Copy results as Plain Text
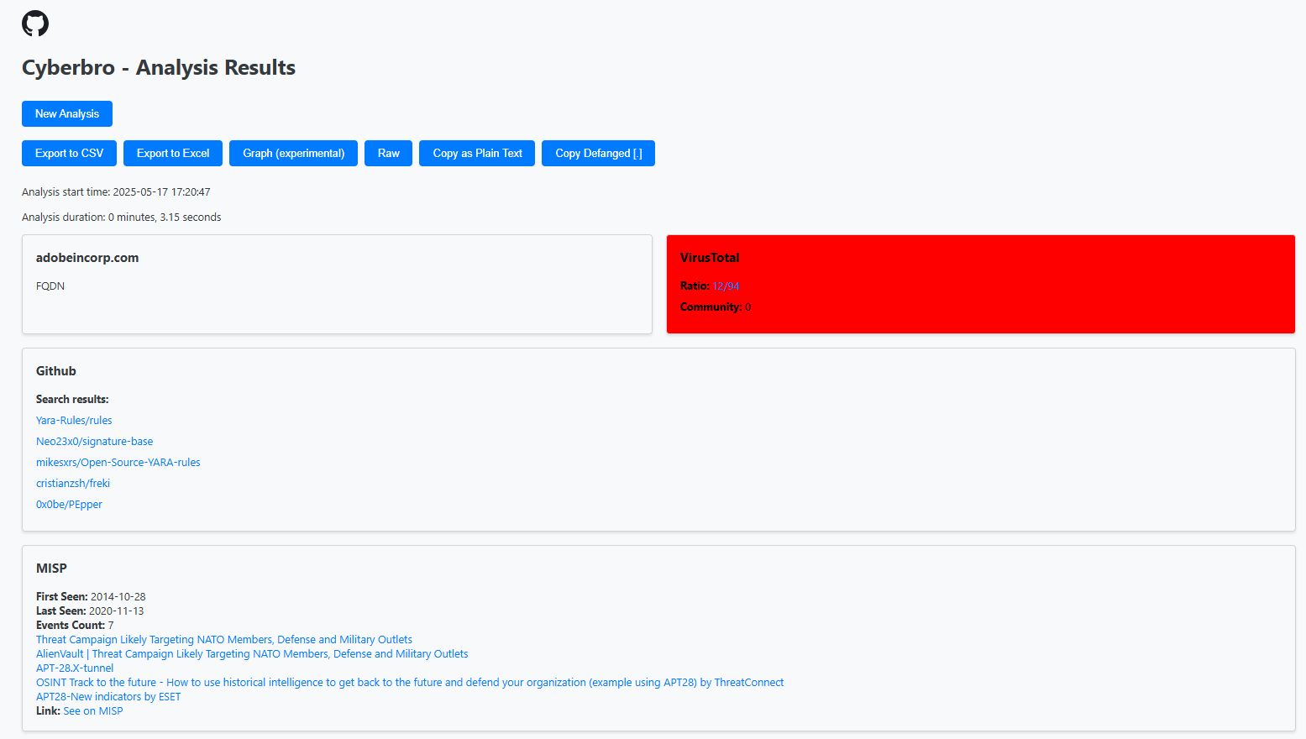 coord(477,153)
